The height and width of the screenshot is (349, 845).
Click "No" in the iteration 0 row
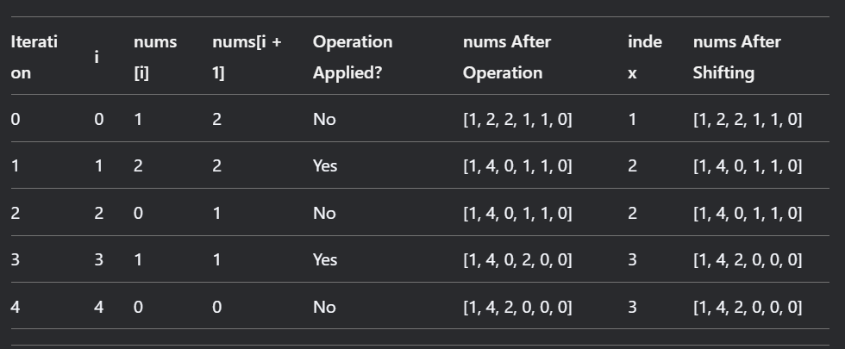323,119
